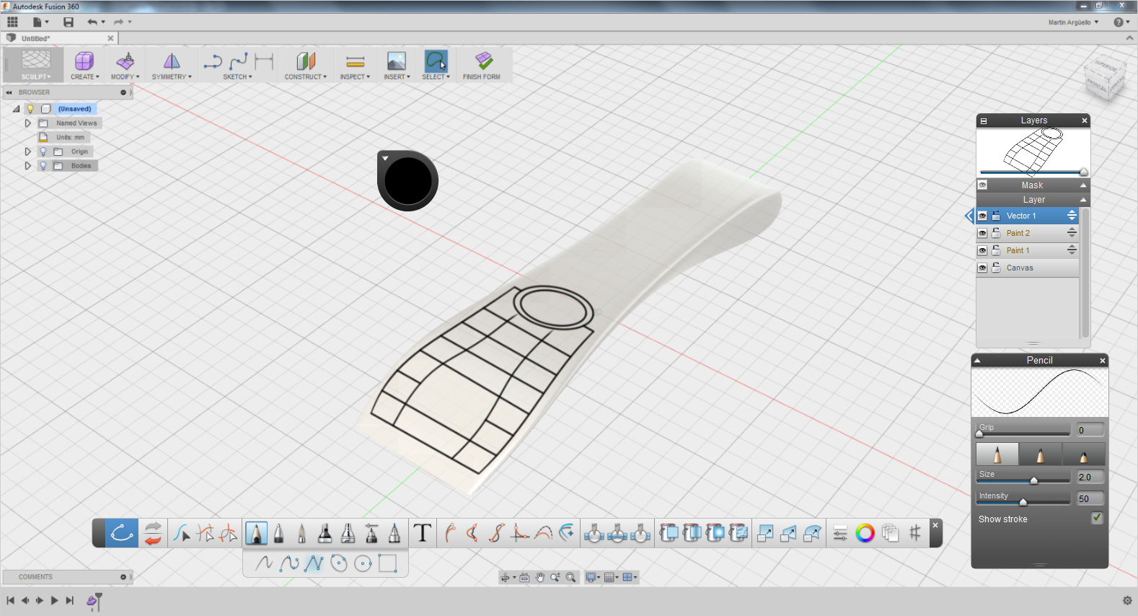
Task: Expand the Named Views tree node
Action: pyautogui.click(x=27, y=123)
